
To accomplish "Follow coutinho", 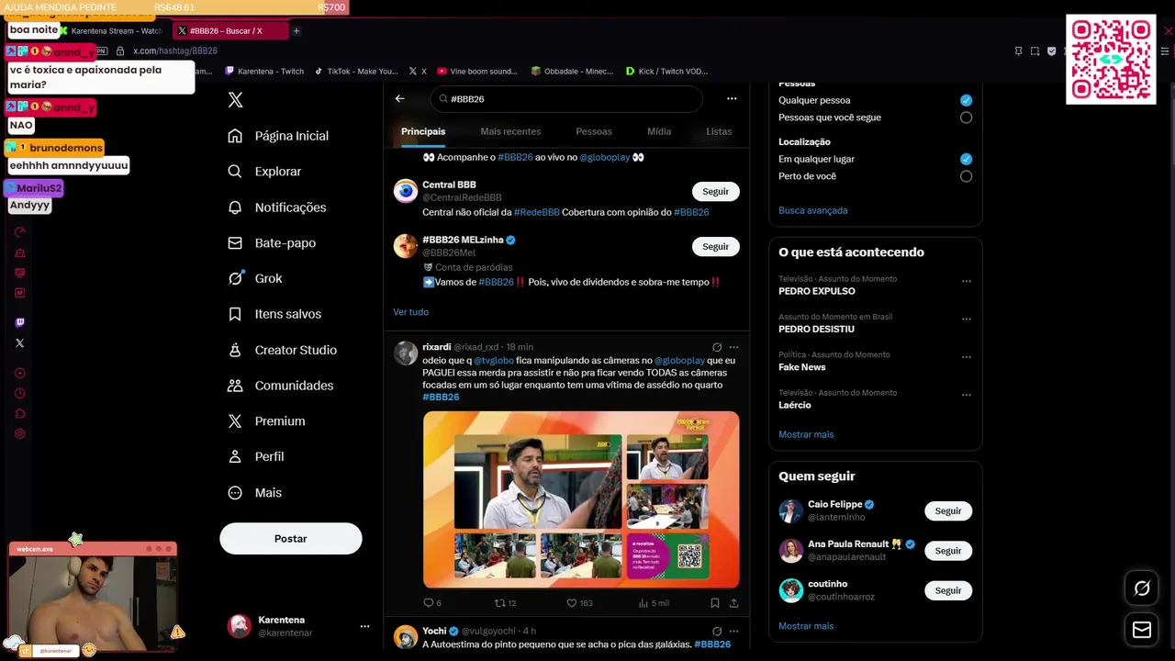I will click(x=948, y=590).
